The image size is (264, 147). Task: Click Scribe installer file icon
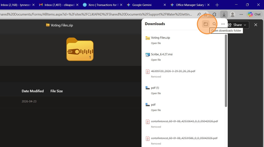pyautogui.click(x=148, y=55)
